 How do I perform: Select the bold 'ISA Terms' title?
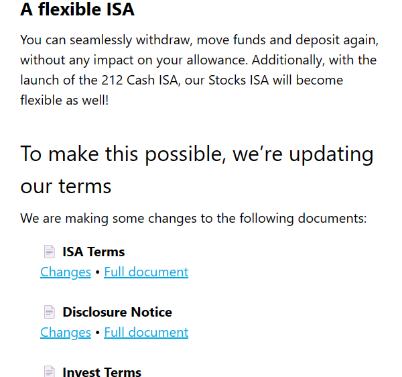94,252
